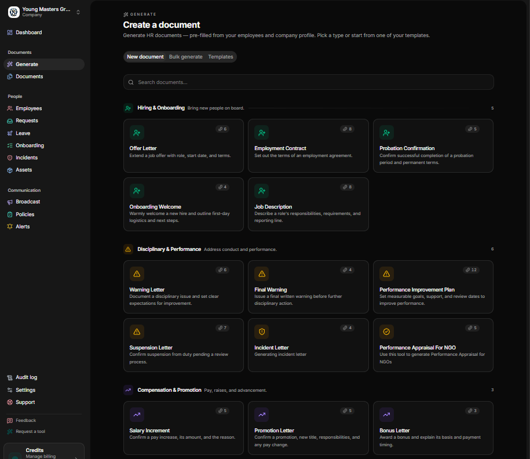
Task: Open the Offer Letter card
Action: (184, 146)
